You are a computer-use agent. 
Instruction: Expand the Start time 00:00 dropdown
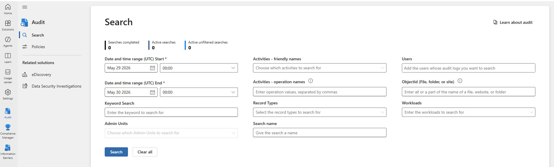click(199, 68)
